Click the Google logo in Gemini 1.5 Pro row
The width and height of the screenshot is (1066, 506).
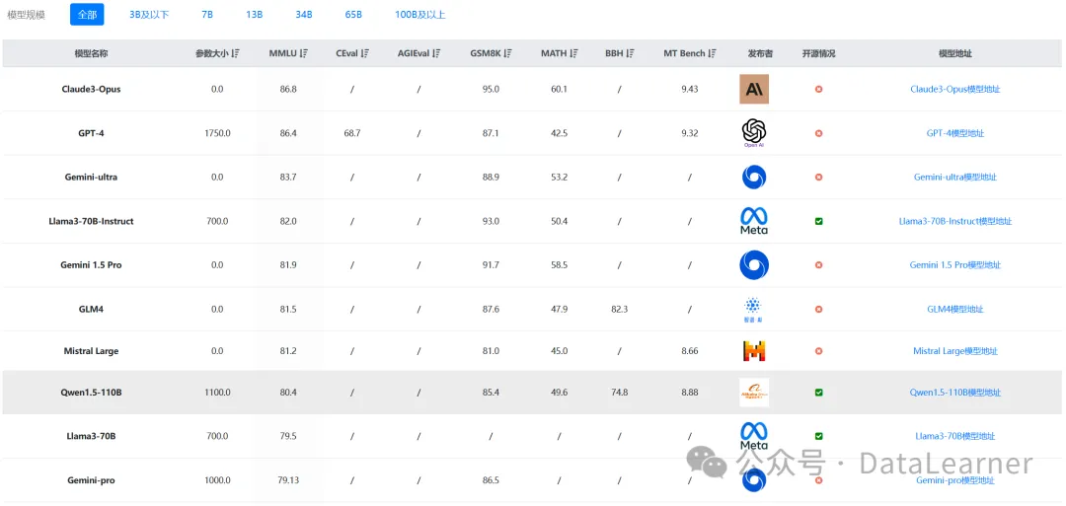[754, 265]
